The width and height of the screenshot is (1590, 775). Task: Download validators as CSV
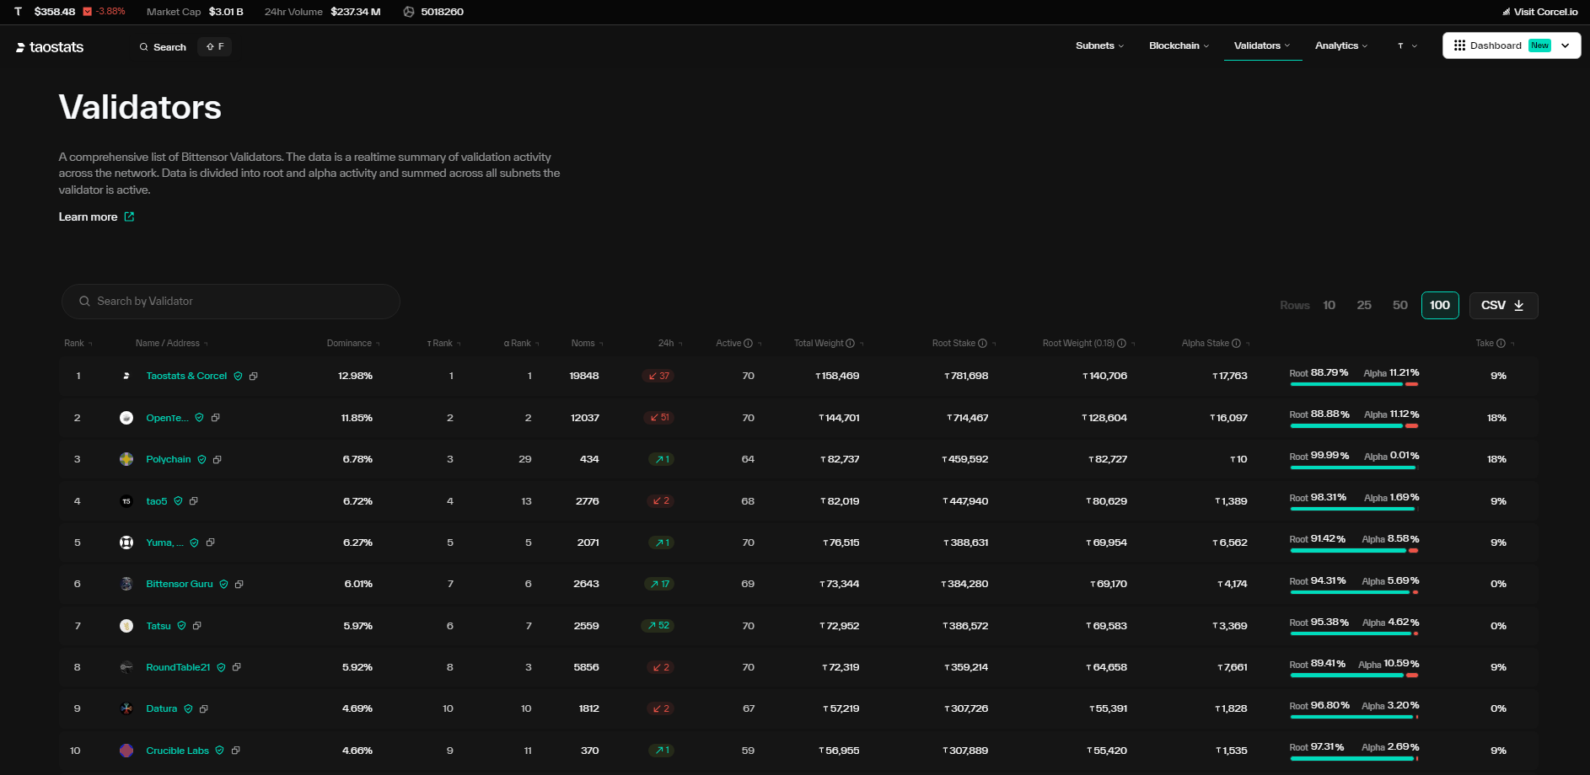[x=1502, y=306]
